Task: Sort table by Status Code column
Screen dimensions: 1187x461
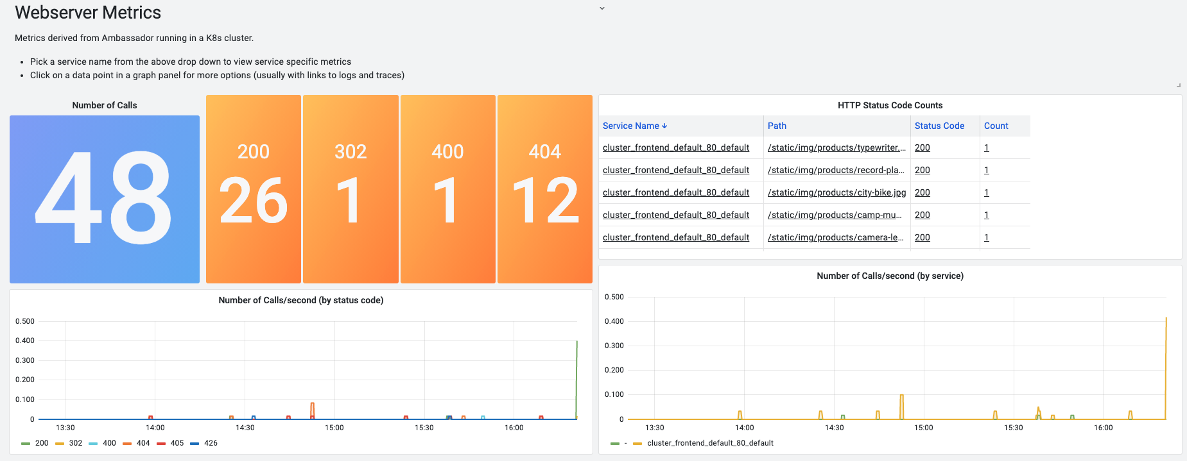Action: 939,126
